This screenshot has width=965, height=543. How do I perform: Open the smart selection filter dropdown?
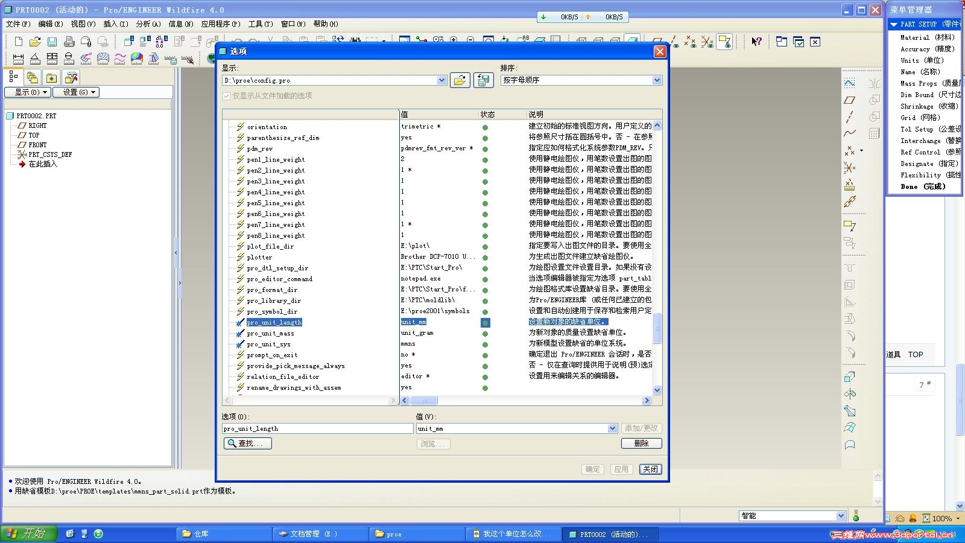tap(841, 516)
